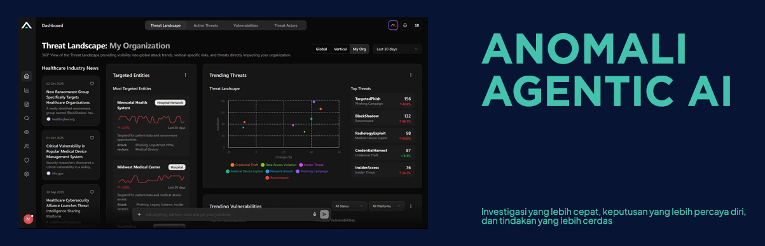Favorite the Critical Vulnerability news card
This screenshot has width=765, height=246.
[x=92, y=137]
